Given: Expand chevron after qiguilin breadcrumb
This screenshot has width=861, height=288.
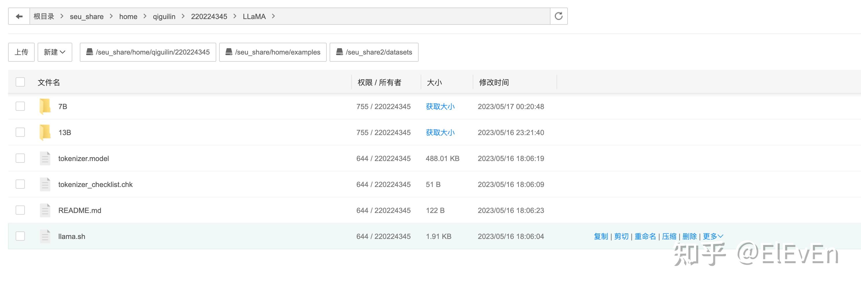Looking at the screenshot, I should pyautogui.click(x=183, y=16).
